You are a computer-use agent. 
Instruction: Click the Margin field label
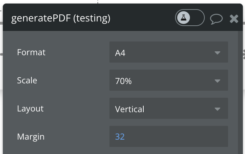click(x=31, y=136)
